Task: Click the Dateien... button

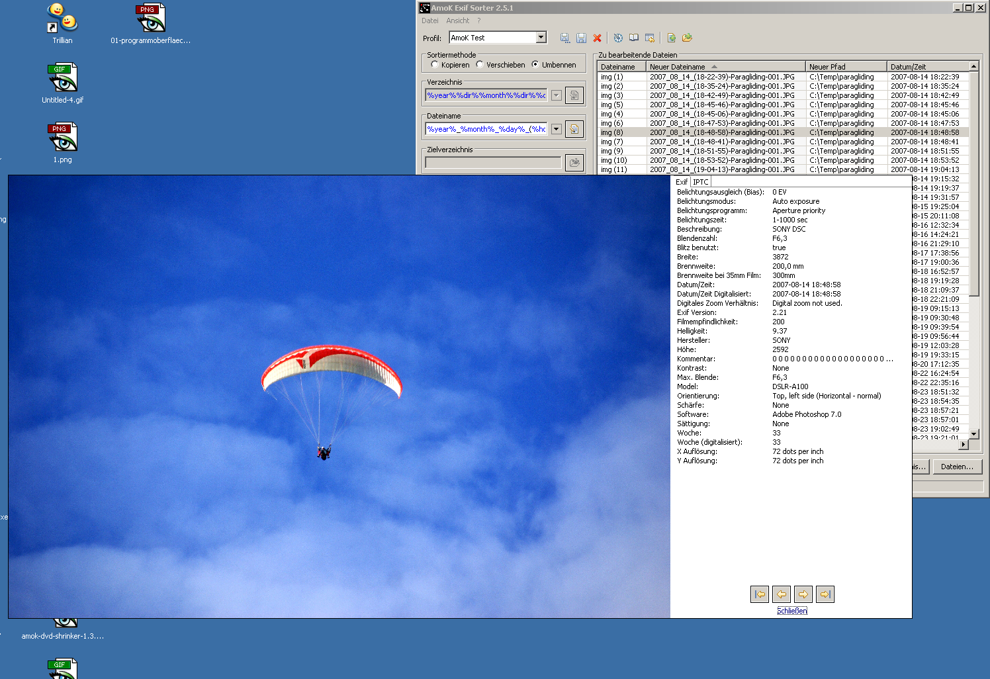Action: [x=958, y=467]
